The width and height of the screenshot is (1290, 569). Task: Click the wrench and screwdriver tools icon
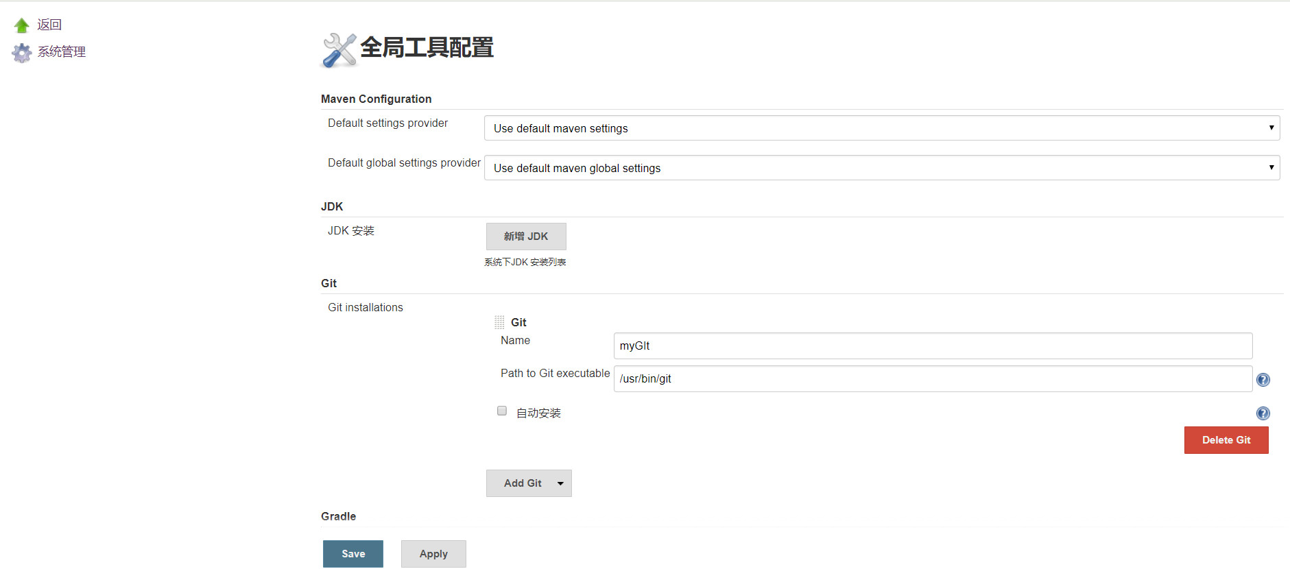[x=339, y=50]
